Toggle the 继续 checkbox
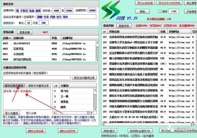The height and width of the screenshot is (138, 197). coord(160,11)
